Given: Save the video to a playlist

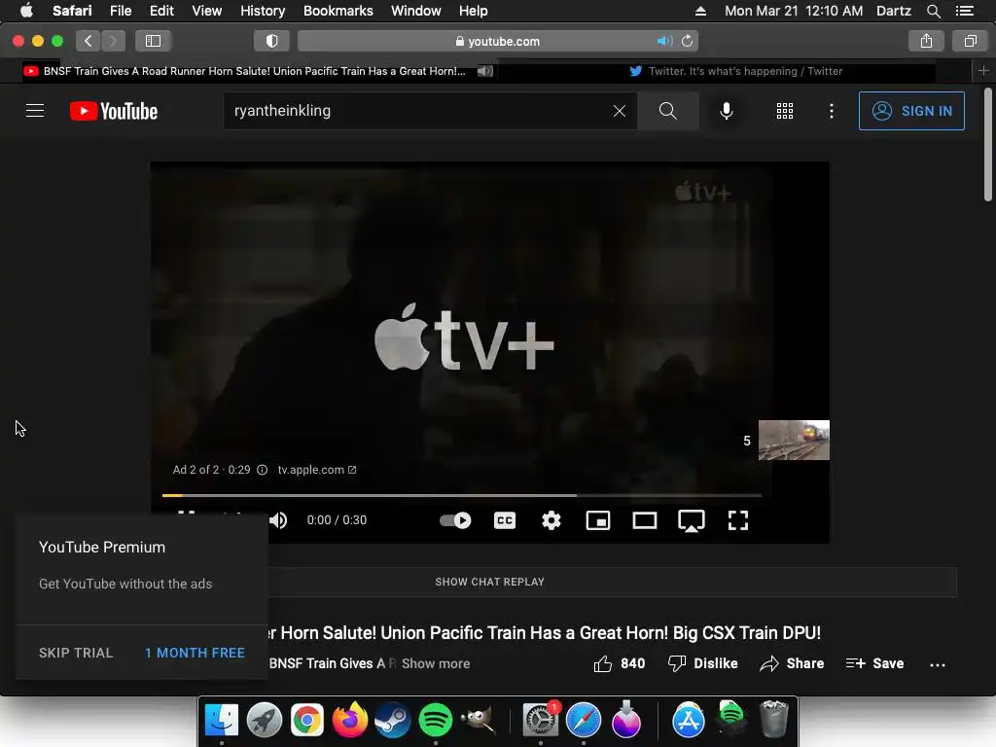Looking at the screenshot, I should [x=874, y=663].
